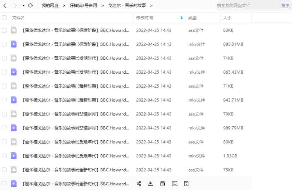Download the 全新时代 mkv file

click(x=151, y=184)
